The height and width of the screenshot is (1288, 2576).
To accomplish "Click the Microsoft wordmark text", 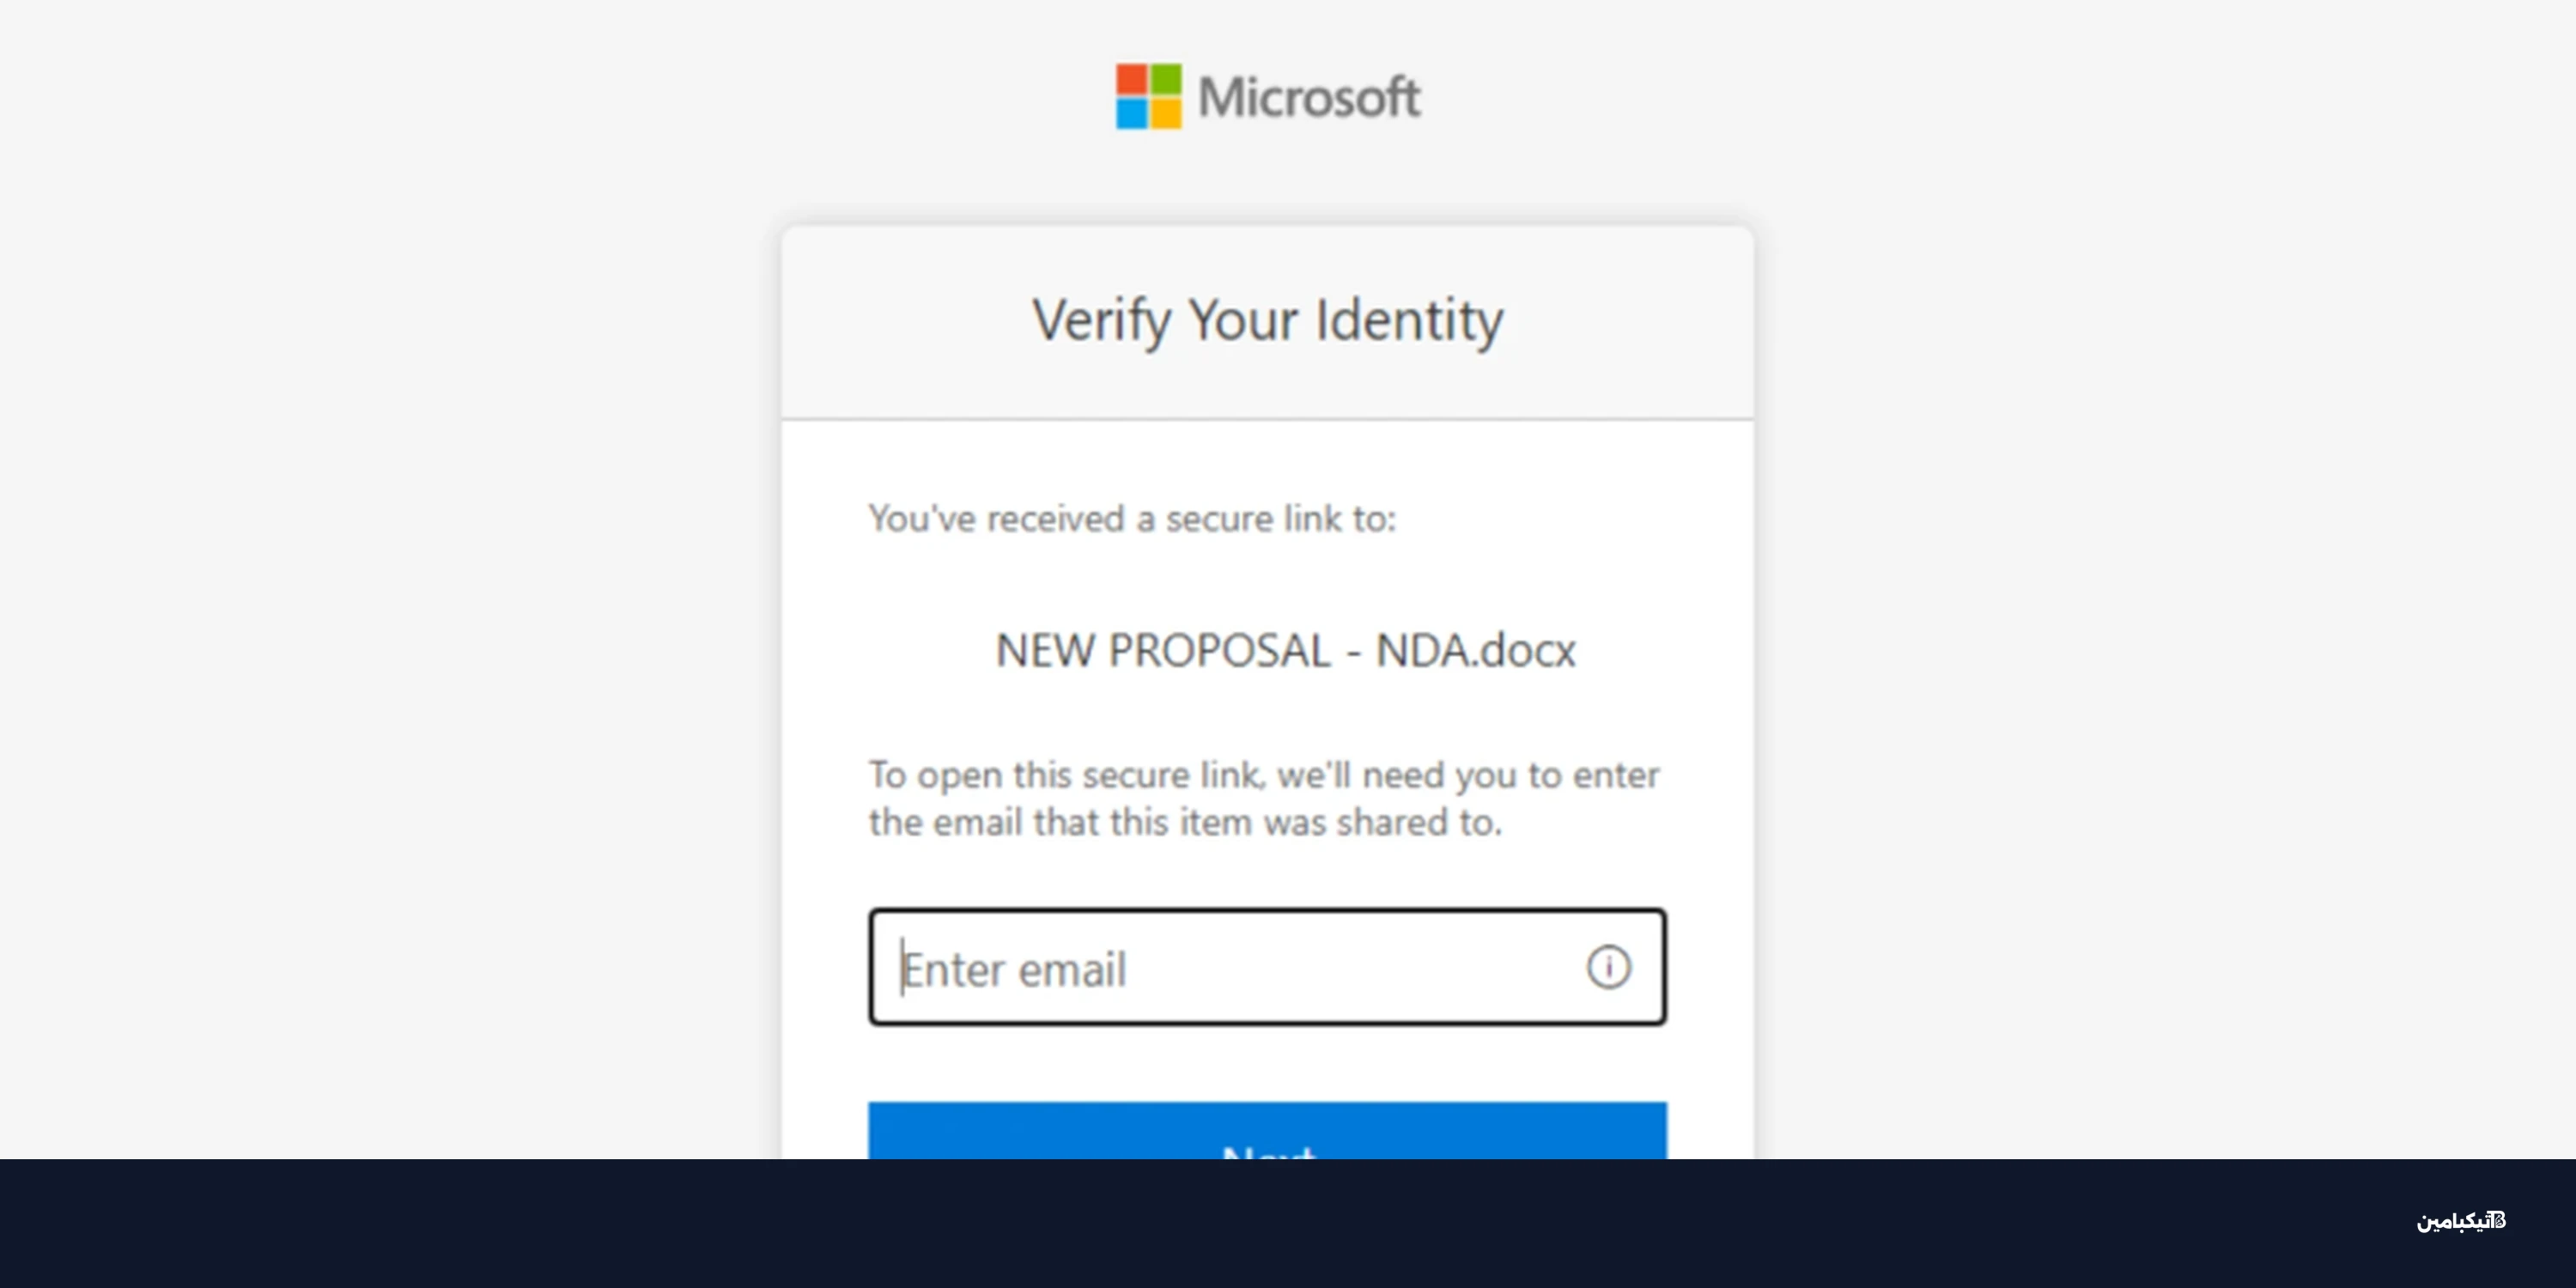I will [x=1309, y=97].
